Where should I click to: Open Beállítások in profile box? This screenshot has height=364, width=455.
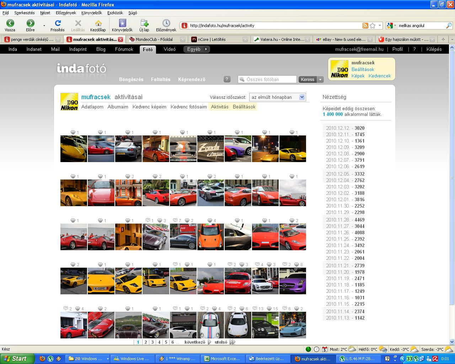[x=363, y=69]
